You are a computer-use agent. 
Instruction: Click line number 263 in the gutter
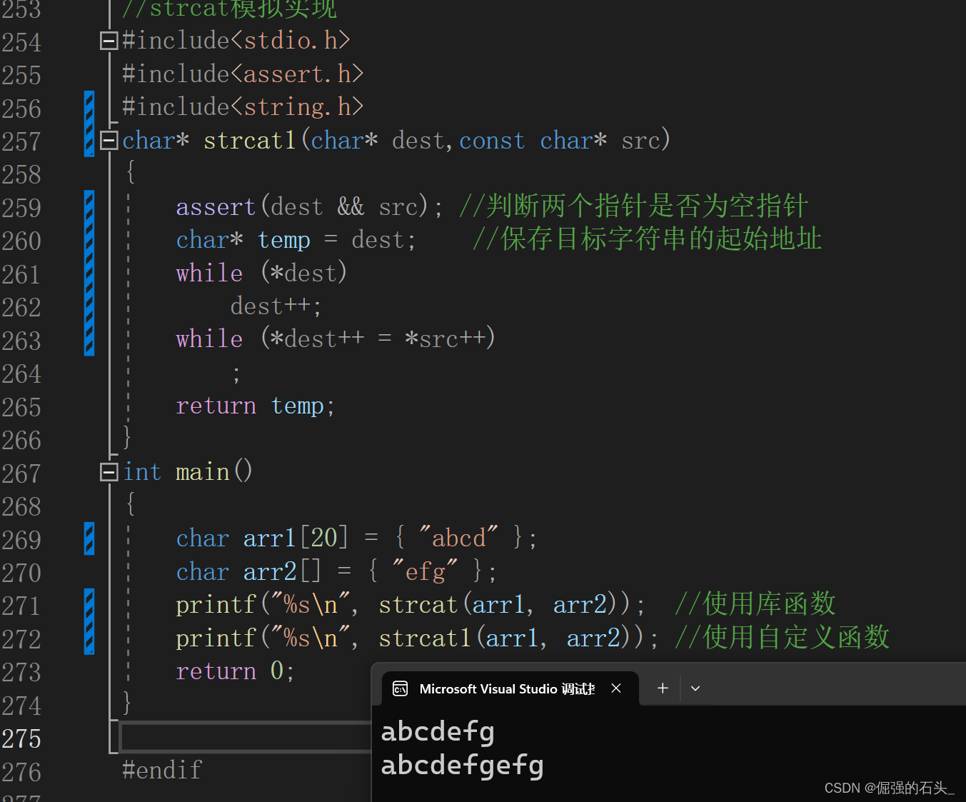pyautogui.click(x=21, y=341)
